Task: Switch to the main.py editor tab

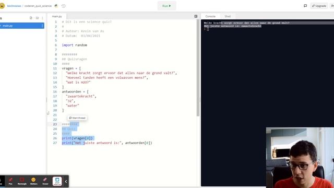Action: click(x=57, y=16)
